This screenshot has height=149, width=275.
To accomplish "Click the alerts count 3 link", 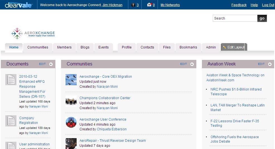I will (x=137, y=5).
